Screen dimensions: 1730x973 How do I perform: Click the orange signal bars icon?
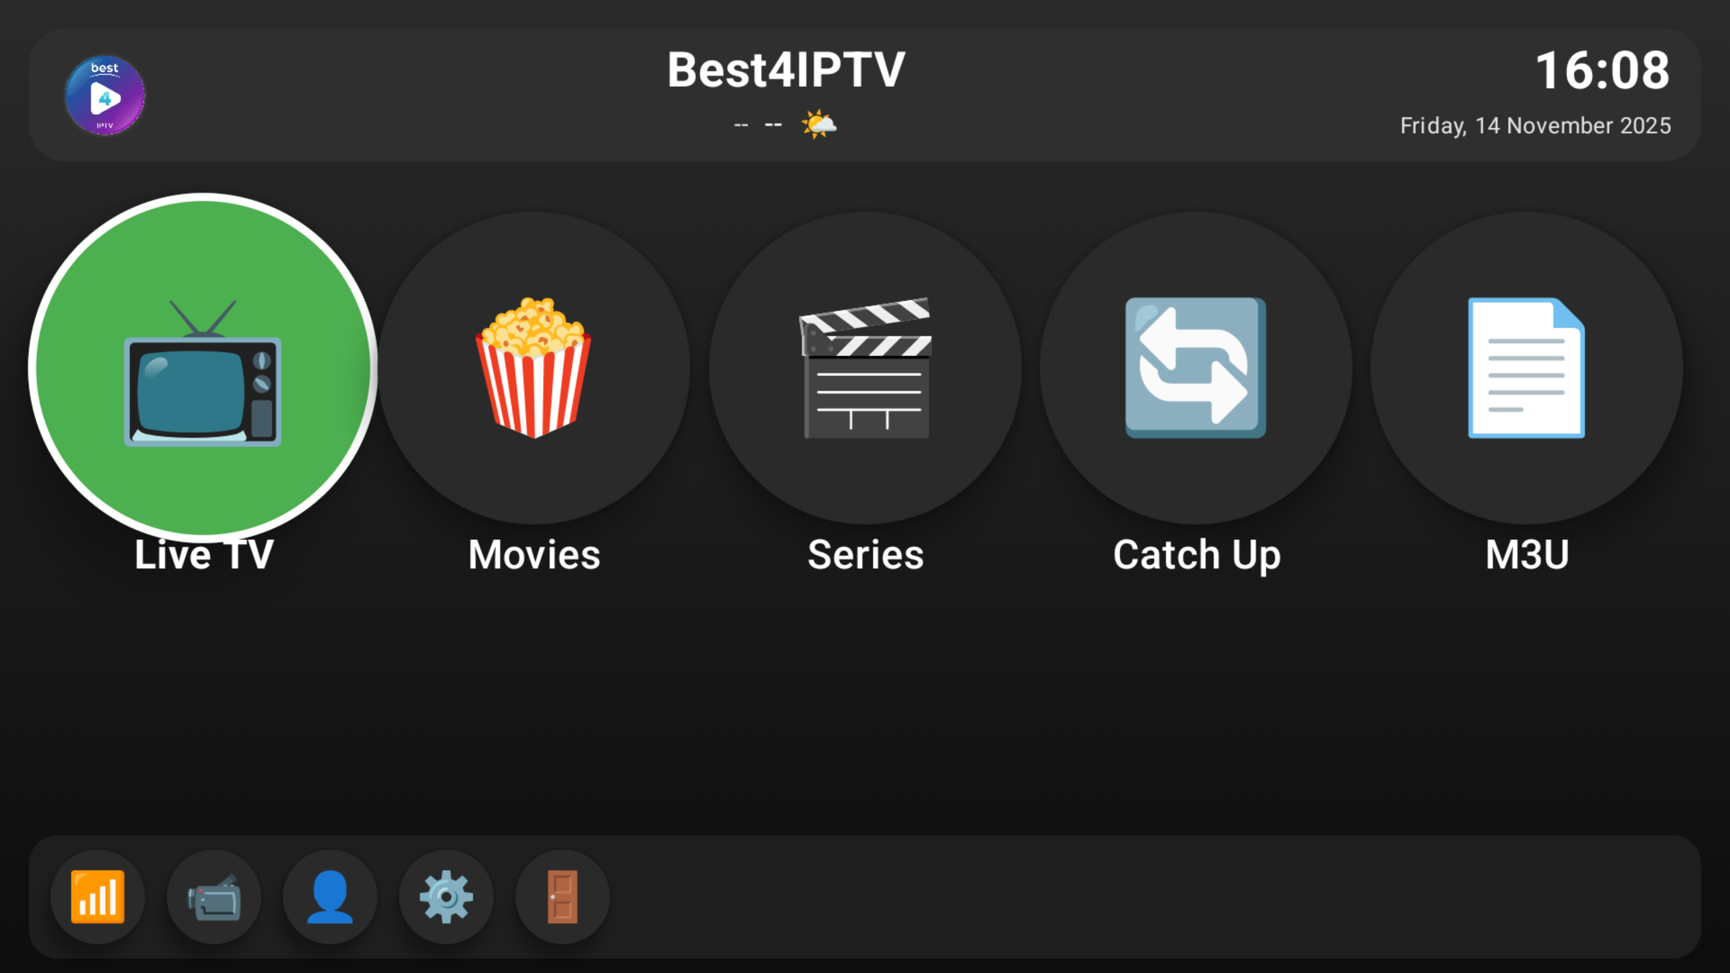[98, 896]
